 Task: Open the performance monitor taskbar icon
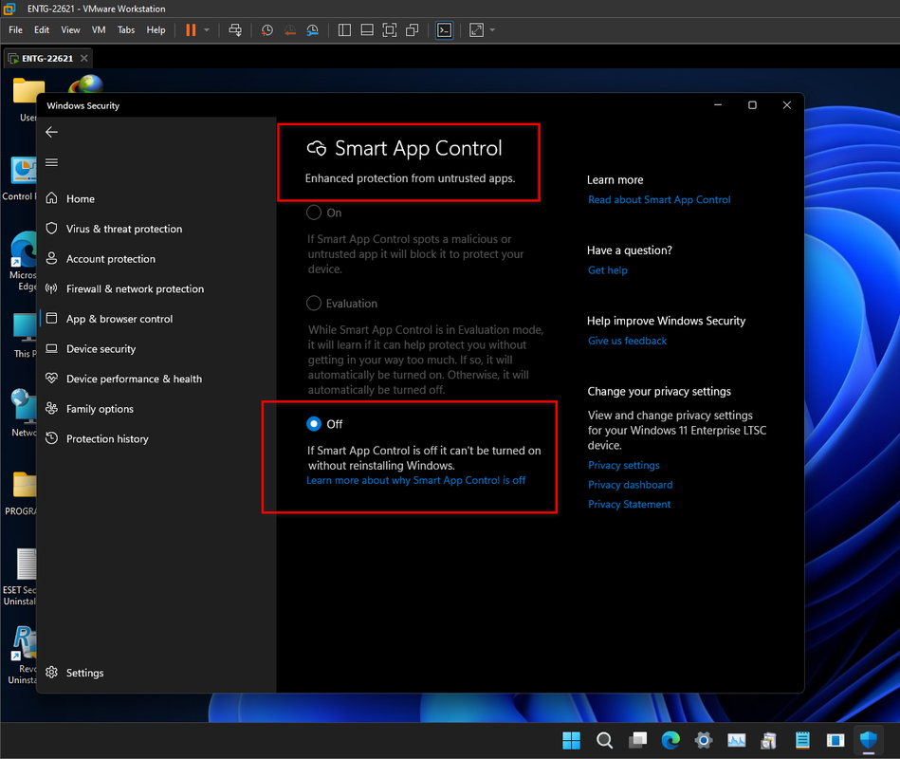(737, 741)
